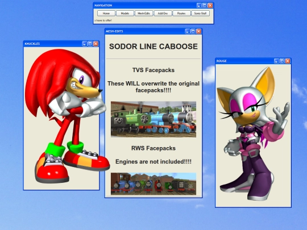This screenshot has height=230, width=307.
Task: Go to the Models page
Action: tap(125, 13)
